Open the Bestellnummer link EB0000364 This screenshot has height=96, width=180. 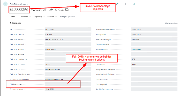(136, 49)
